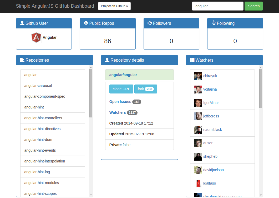Click the Repositories list scrollbar thumb

tap(91, 93)
